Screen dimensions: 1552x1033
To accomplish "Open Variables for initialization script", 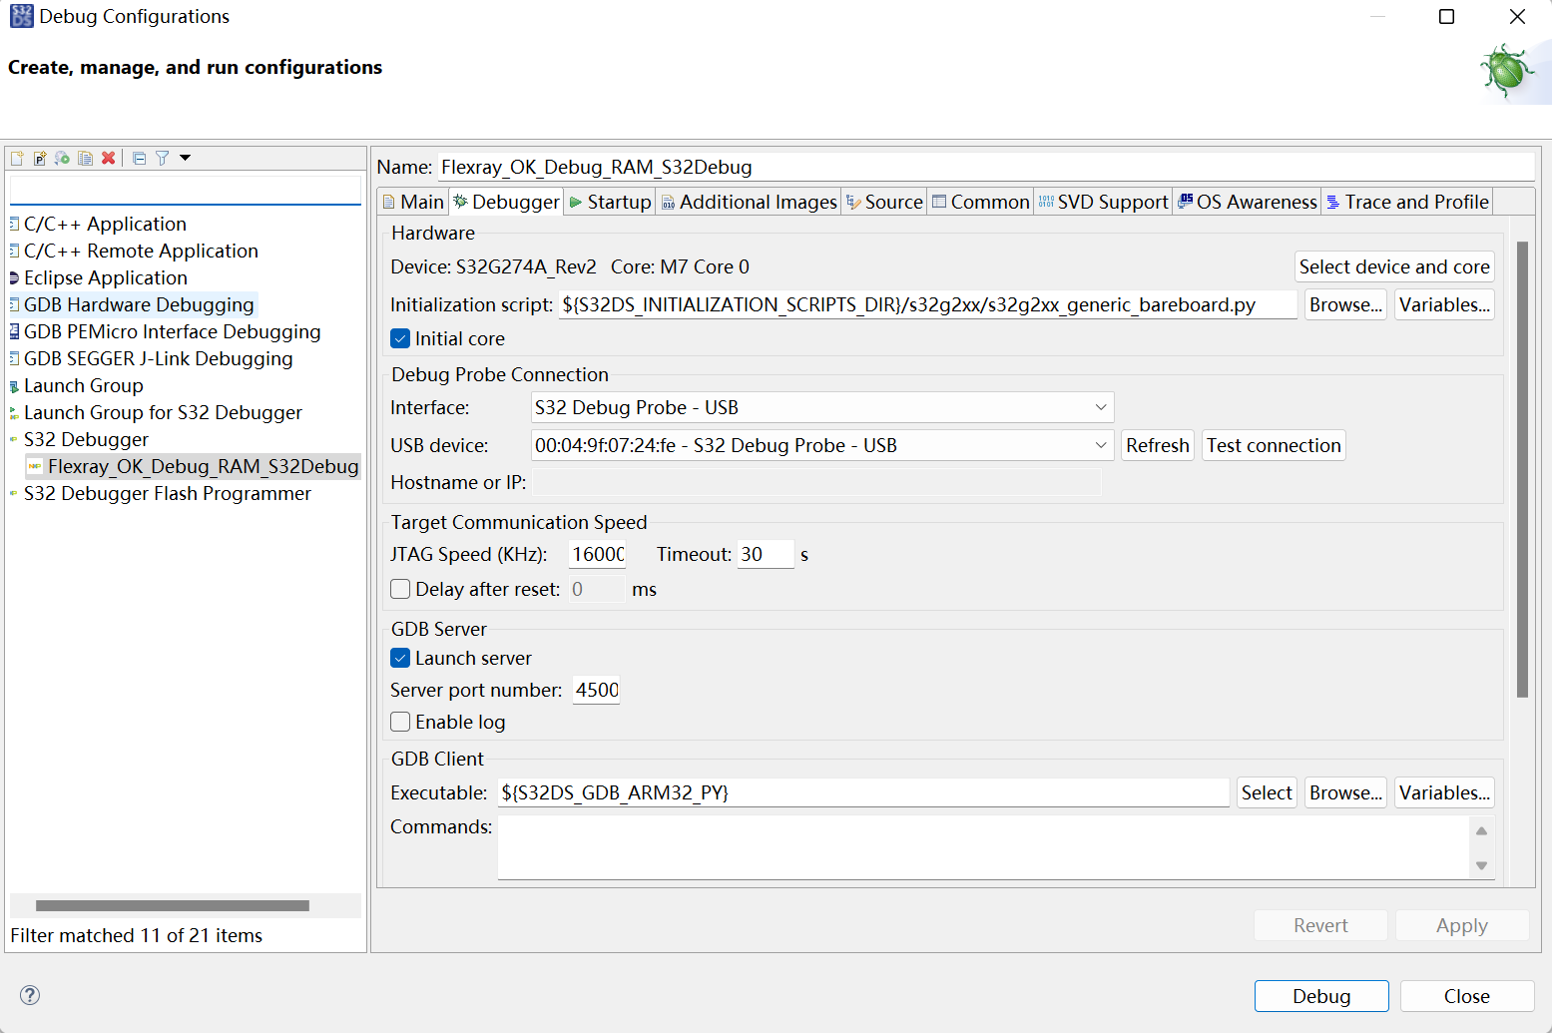I will (1444, 304).
